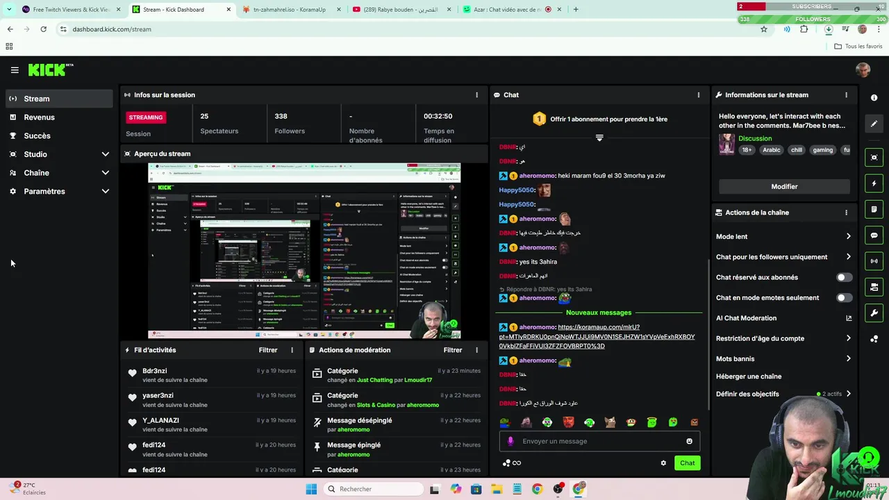Open chat settings gear icon
The width and height of the screenshot is (889, 500).
[x=663, y=463]
